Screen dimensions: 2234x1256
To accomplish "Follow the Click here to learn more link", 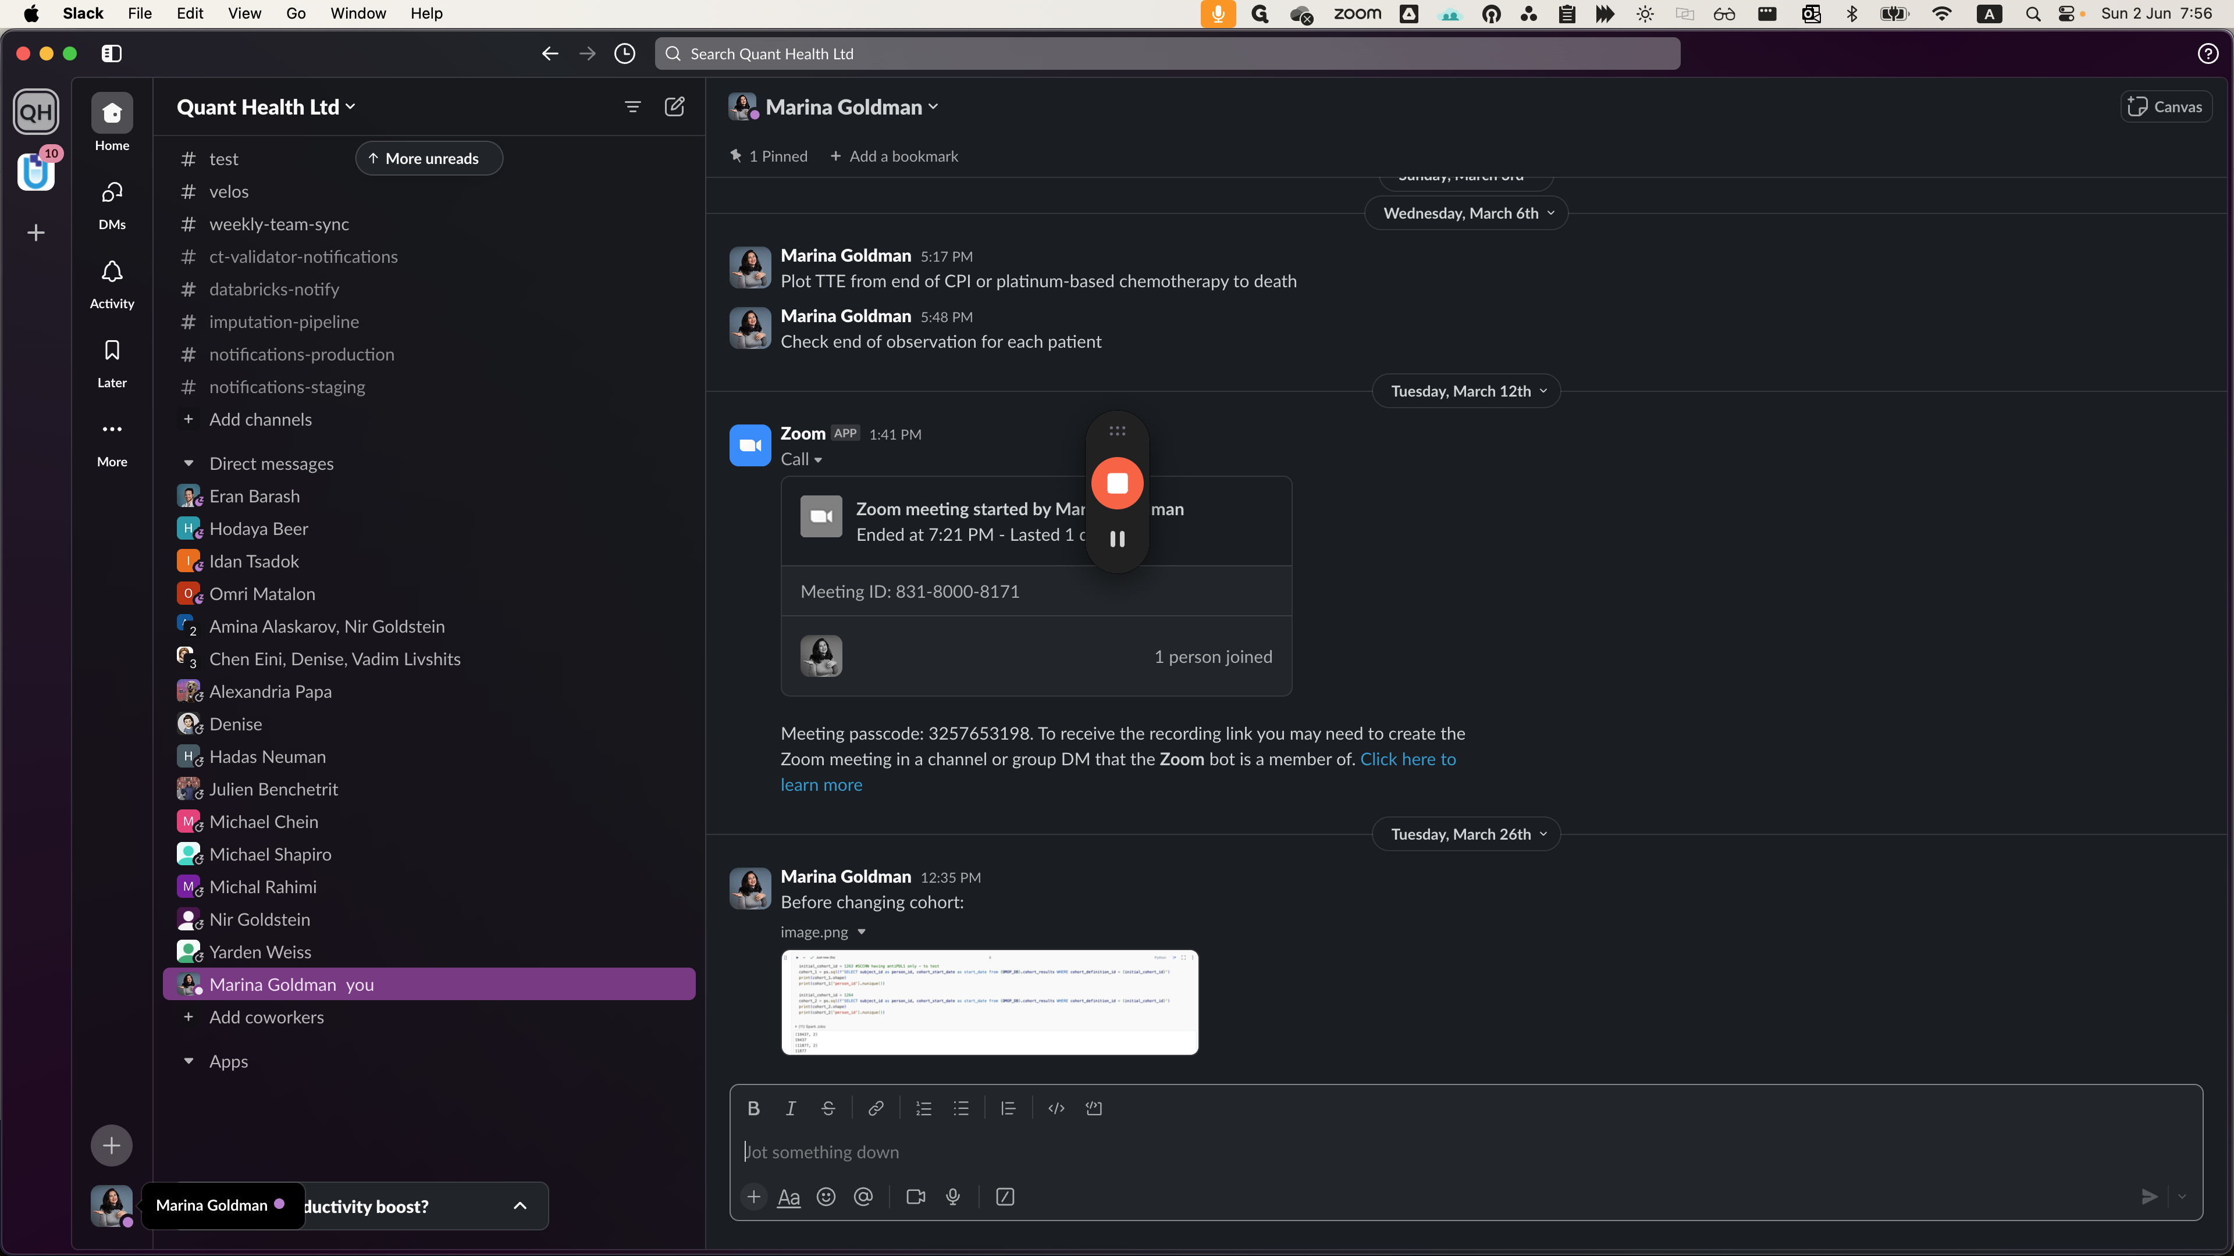I will (x=1407, y=758).
